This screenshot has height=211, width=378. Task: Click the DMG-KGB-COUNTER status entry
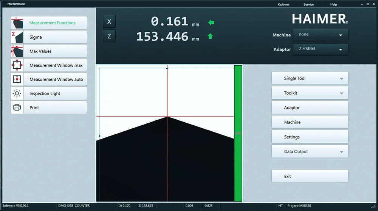coord(74,206)
